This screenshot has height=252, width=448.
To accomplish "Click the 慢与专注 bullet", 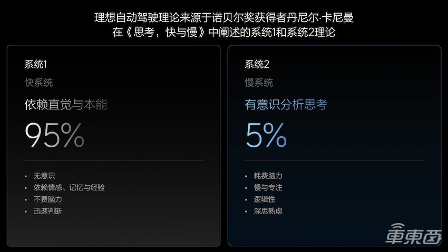I will (268, 187).
